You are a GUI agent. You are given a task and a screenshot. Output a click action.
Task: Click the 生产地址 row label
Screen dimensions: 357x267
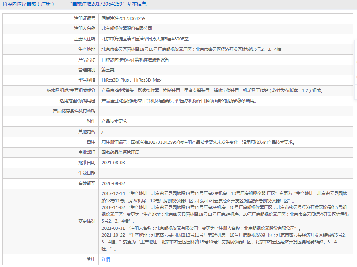(87, 49)
